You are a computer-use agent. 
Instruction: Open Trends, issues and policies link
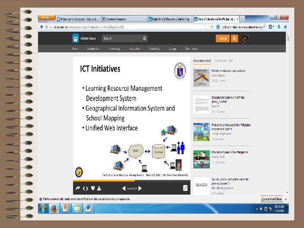[x=230, y=181]
